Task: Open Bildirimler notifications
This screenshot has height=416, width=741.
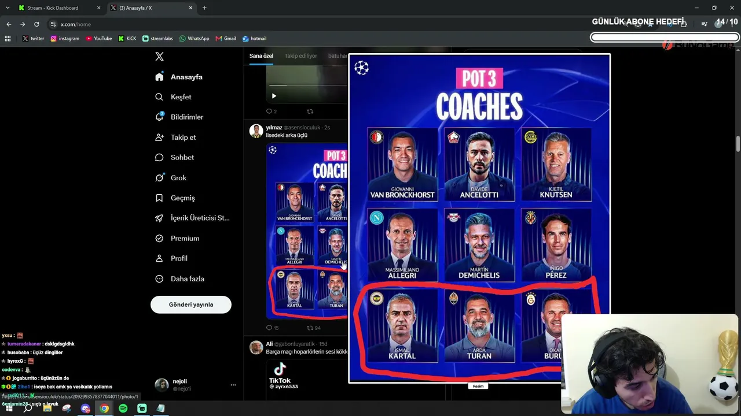Action: tap(179, 117)
